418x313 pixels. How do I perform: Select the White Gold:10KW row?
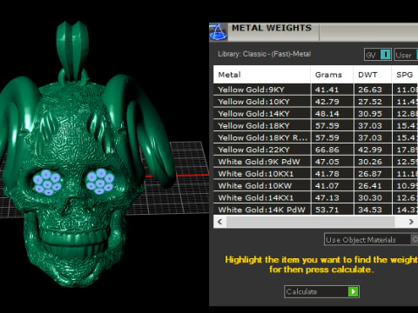pos(316,186)
